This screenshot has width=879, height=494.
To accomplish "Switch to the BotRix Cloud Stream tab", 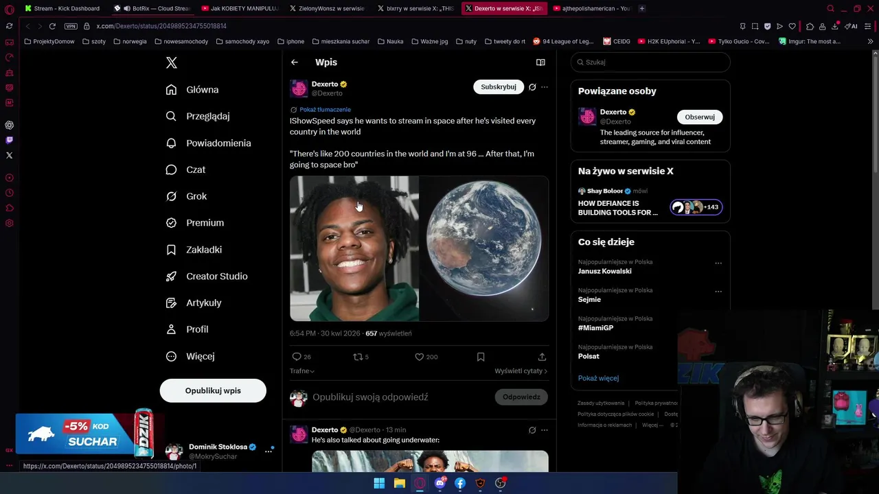I will tap(152, 8).
